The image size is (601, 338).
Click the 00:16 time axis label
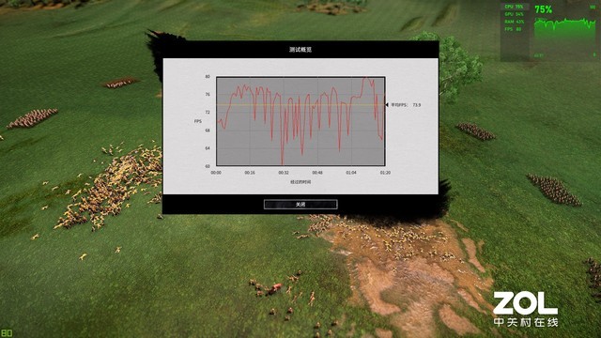point(250,173)
